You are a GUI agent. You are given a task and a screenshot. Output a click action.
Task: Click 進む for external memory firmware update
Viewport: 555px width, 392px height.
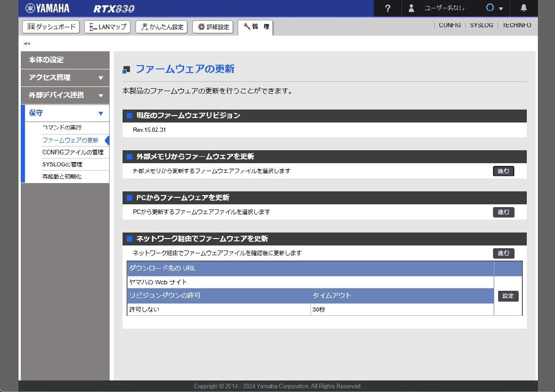click(x=503, y=171)
